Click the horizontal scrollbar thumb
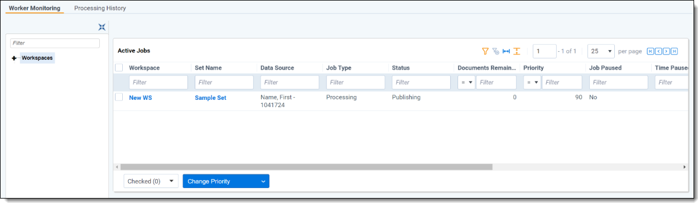Image resolution: width=698 pixels, height=203 pixels. coord(306,167)
